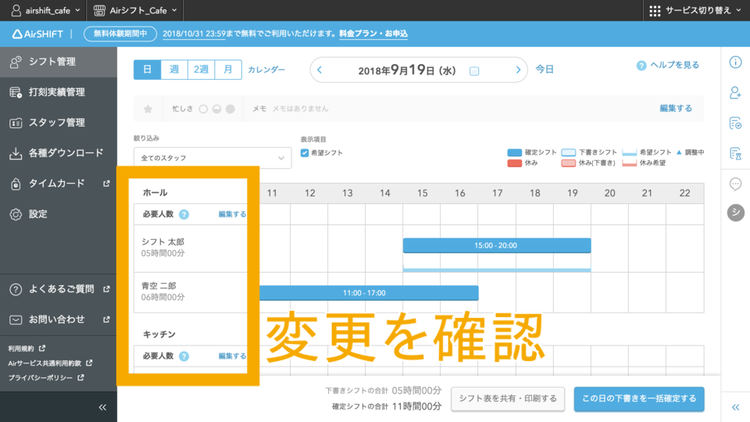
Task: Click the star favorite icon in memo bar
Action: click(x=148, y=109)
